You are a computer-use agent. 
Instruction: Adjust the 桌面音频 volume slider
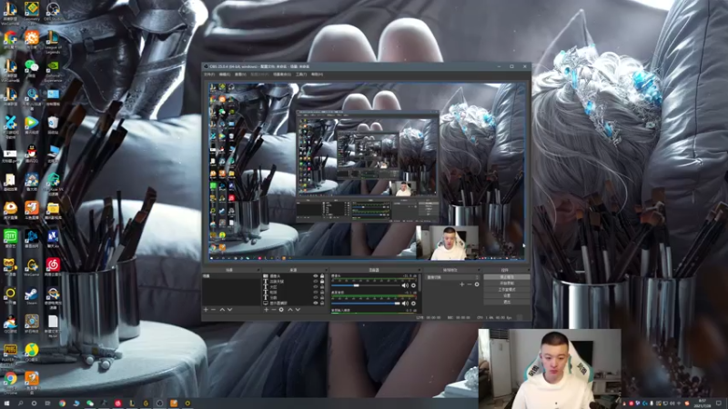click(x=366, y=304)
